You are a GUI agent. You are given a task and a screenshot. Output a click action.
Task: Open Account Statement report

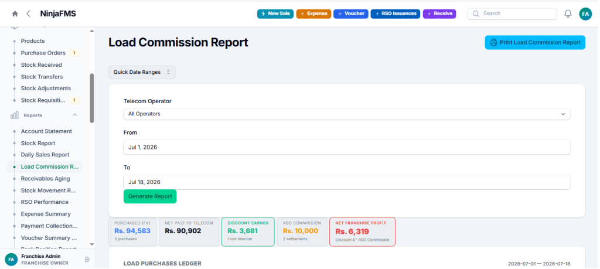[46, 131]
